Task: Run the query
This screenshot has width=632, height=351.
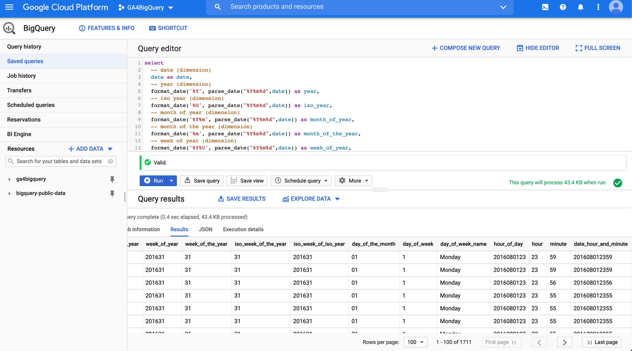Action: tap(153, 181)
